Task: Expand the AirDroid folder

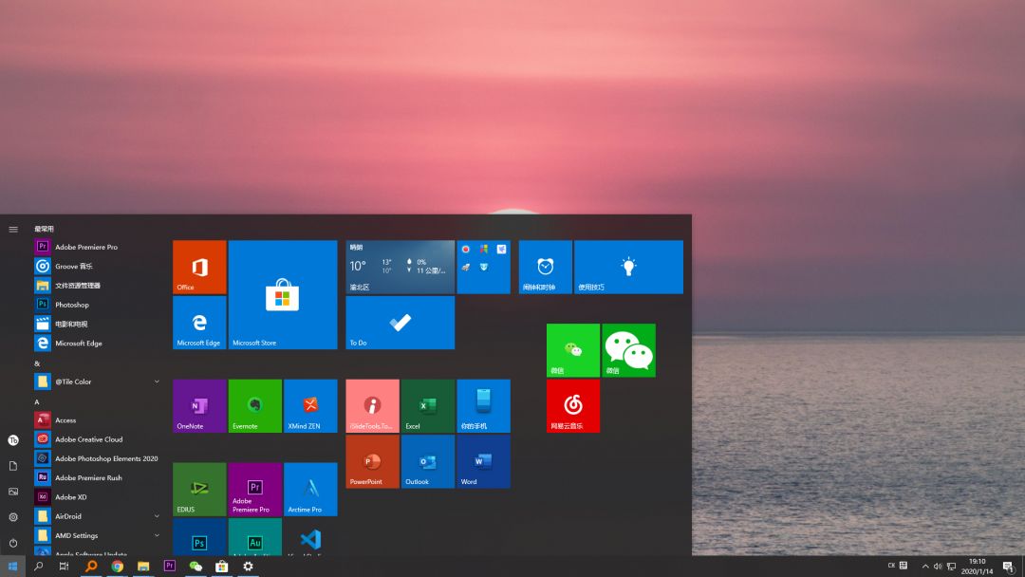Action: (x=97, y=516)
